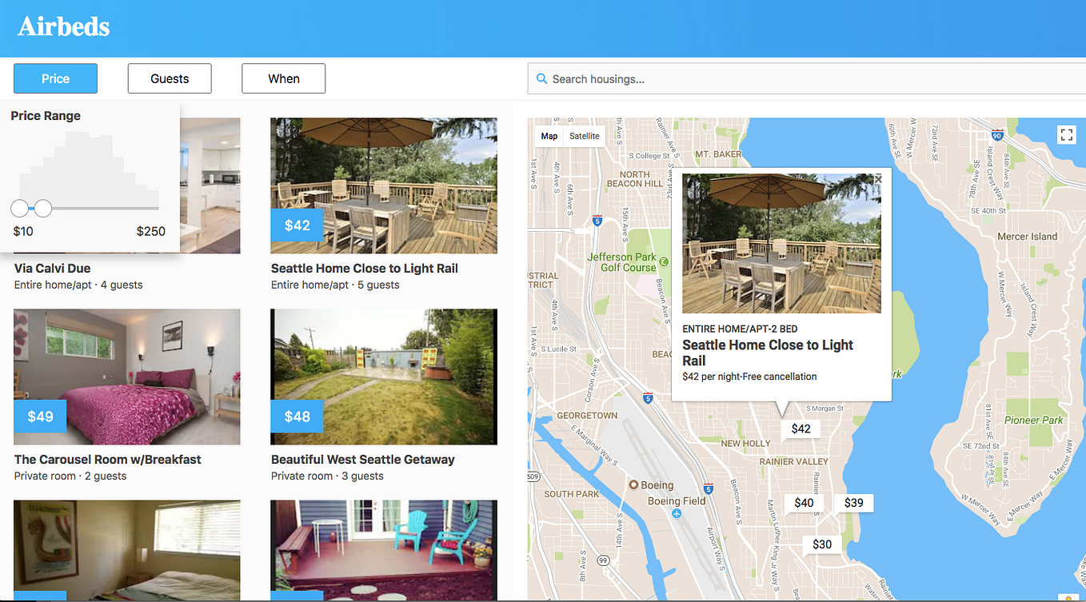The height and width of the screenshot is (602, 1086).
Task: Select the $39 price marker on the map
Action: tap(854, 503)
